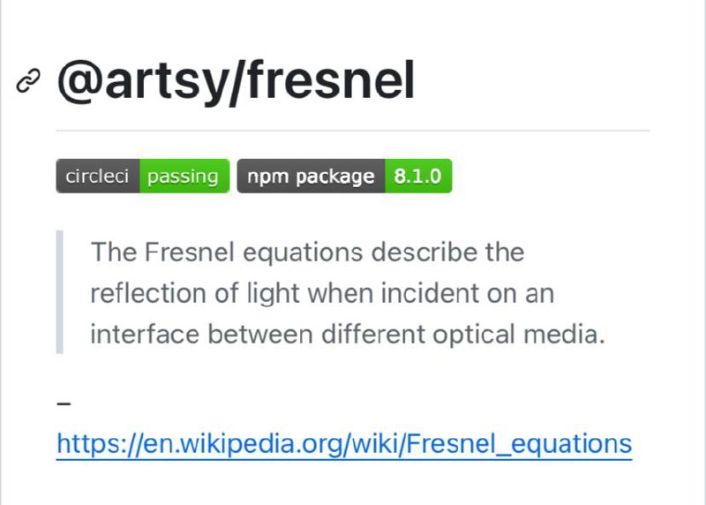Open the circleci build status badge
Viewport: 706px width, 505px height.
[143, 177]
